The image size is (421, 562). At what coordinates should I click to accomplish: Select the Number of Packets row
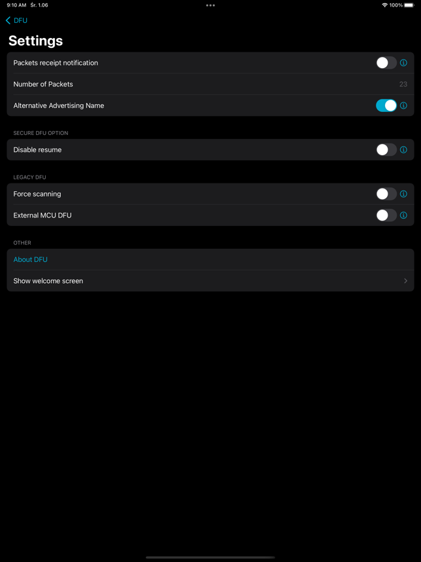pyautogui.click(x=210, y=84)
